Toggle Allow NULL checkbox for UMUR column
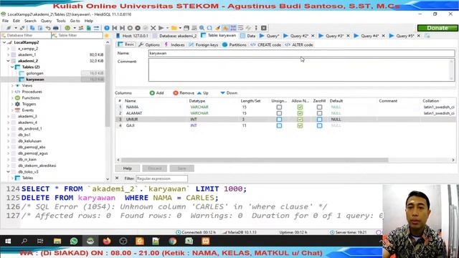Screen dimensions: 459x258 [300, 120]
